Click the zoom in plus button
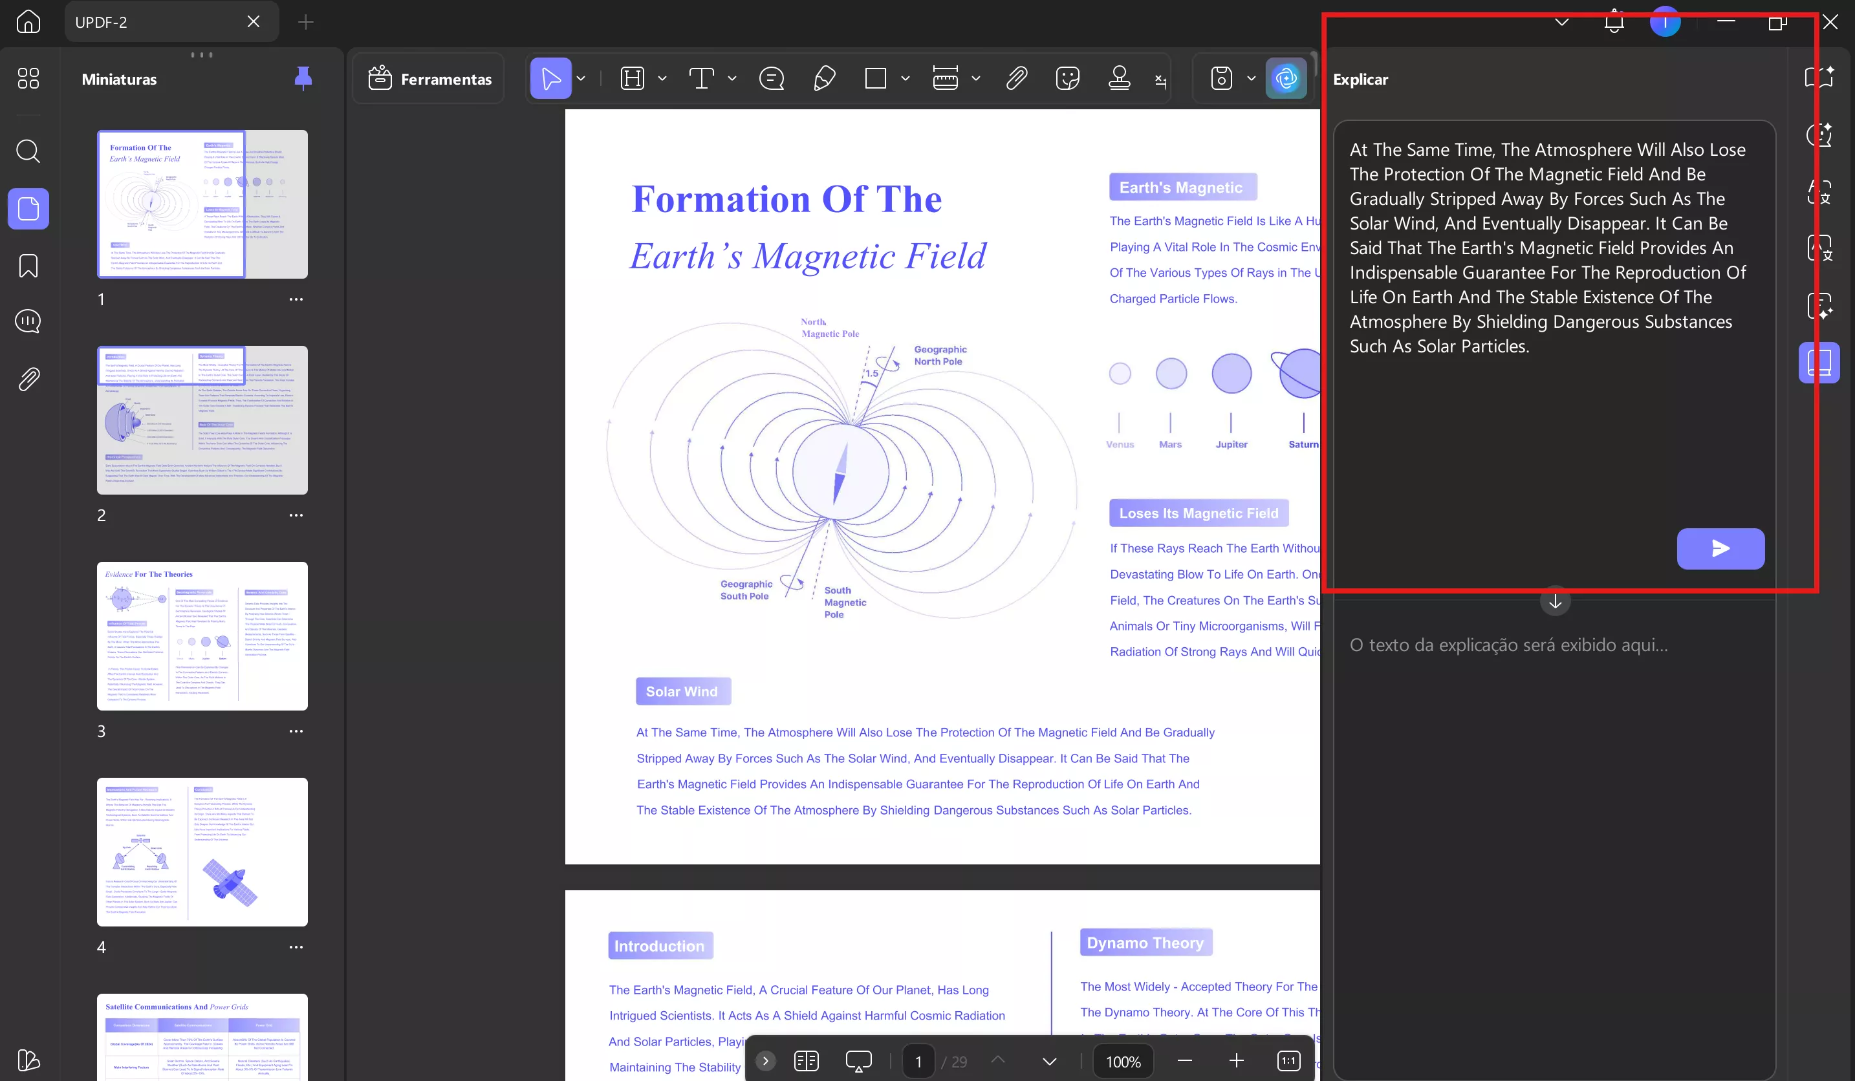 [1237, 1060]
